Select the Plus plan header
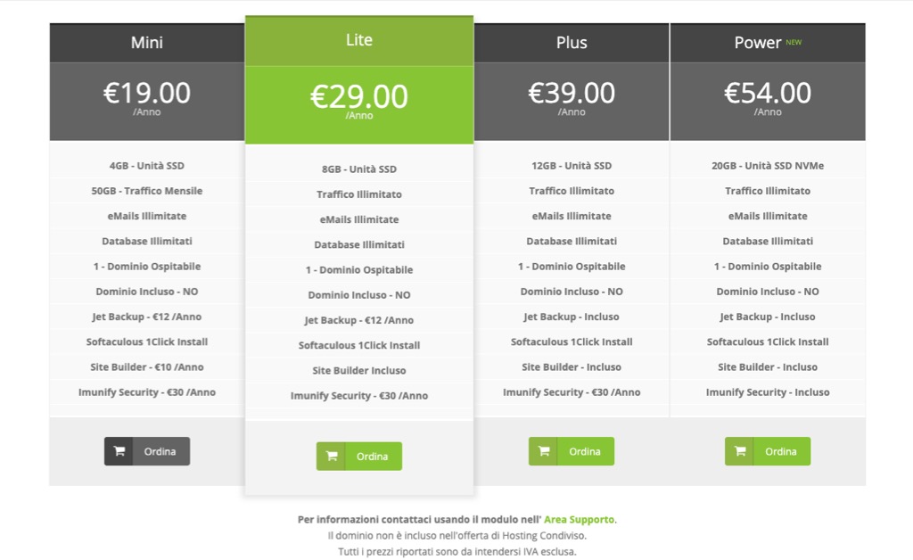The height and width of the screenshot is (560, 913). tap(572, 42)
